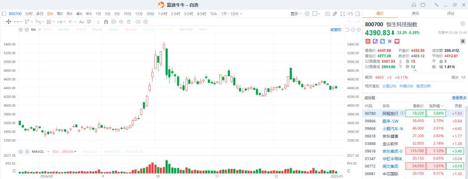
Task: Toggle the left panel icon beside 800700
Action: coord(4,14)
